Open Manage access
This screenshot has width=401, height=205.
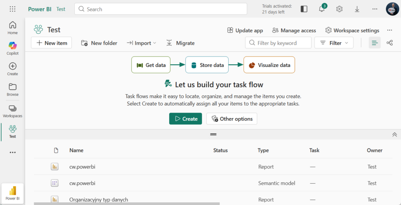click(294, 30)
